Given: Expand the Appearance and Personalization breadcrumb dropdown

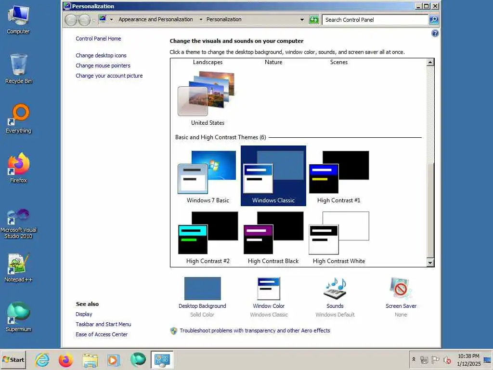Looking at the screenshot, I should pos(201,19).
